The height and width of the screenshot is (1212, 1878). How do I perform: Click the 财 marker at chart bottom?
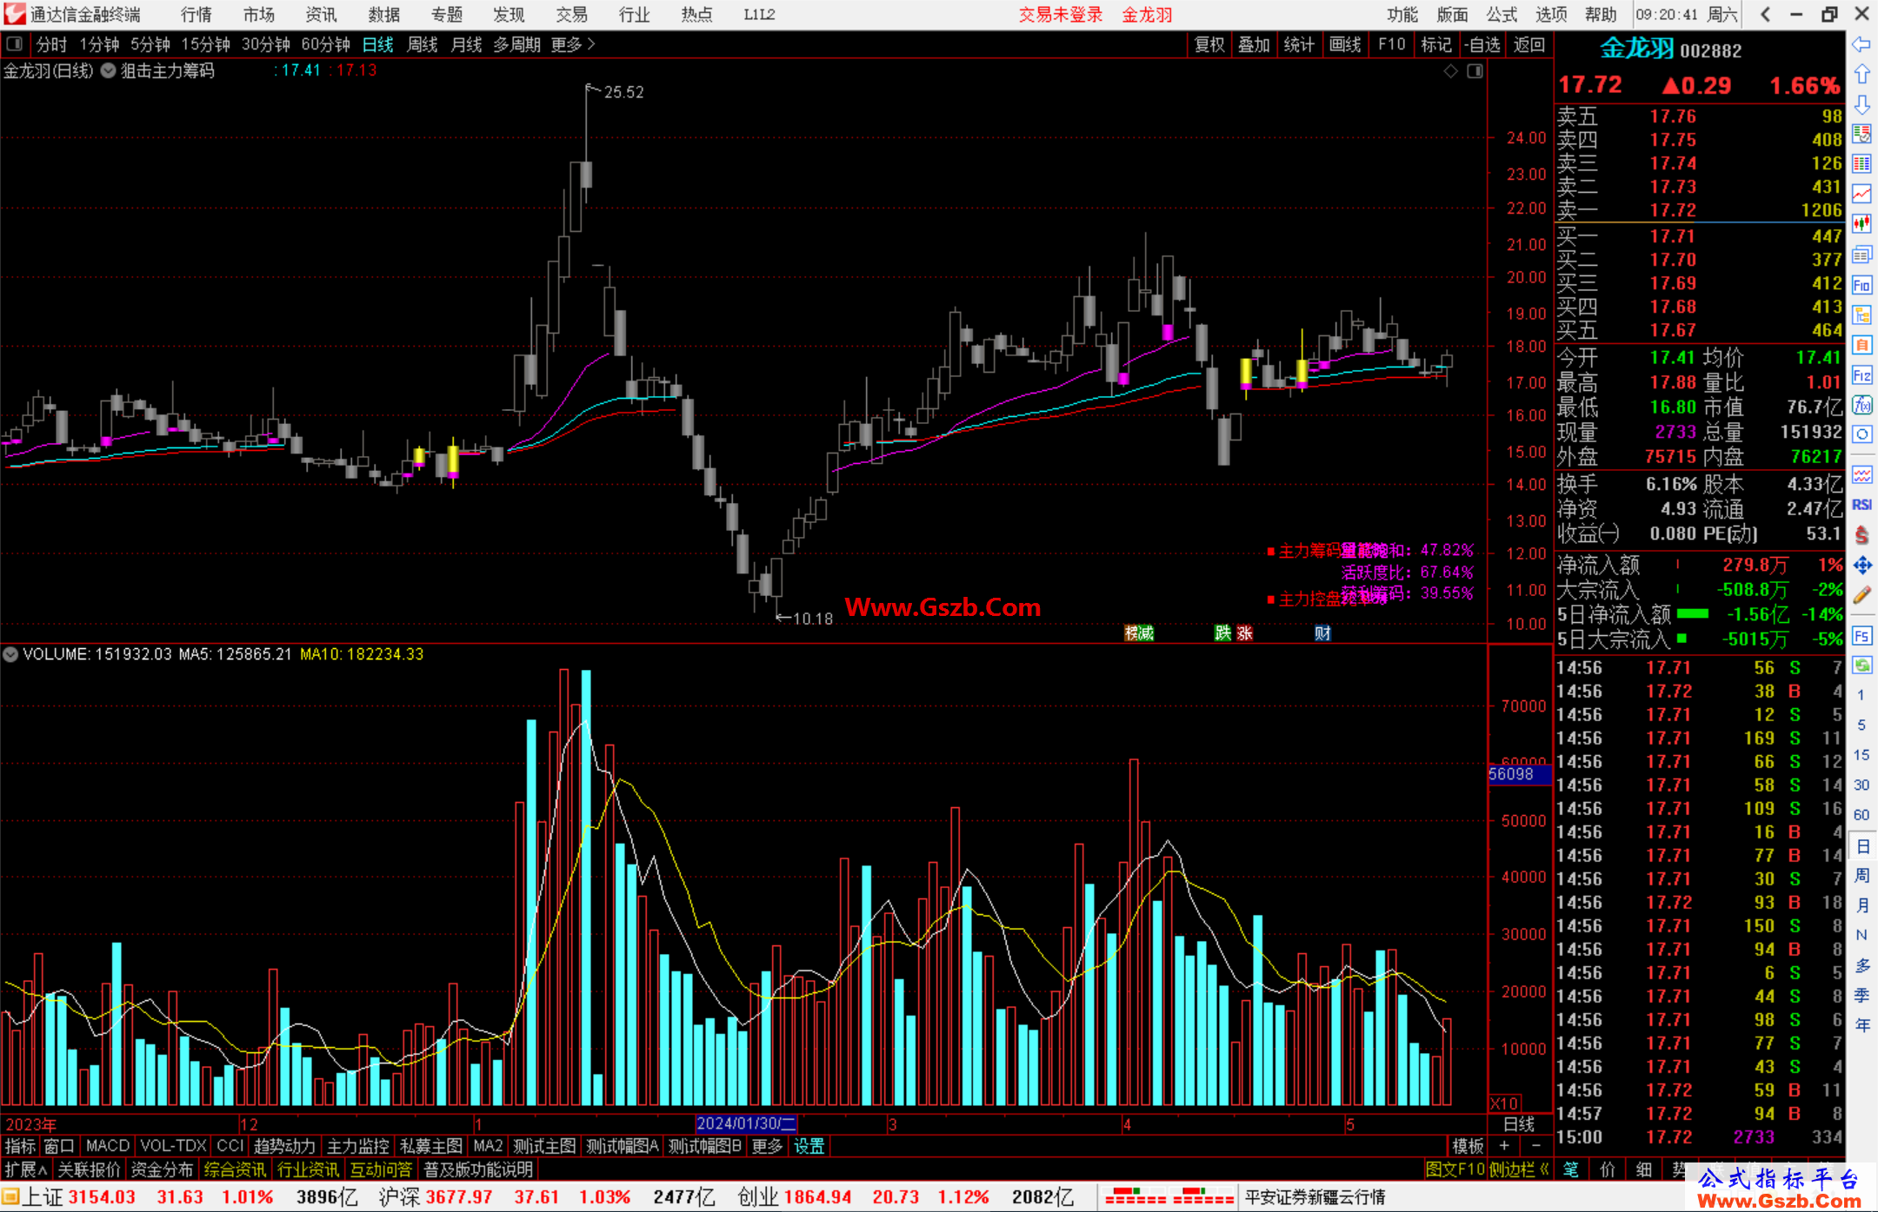pyautogui.click(x=1322, y=632)
